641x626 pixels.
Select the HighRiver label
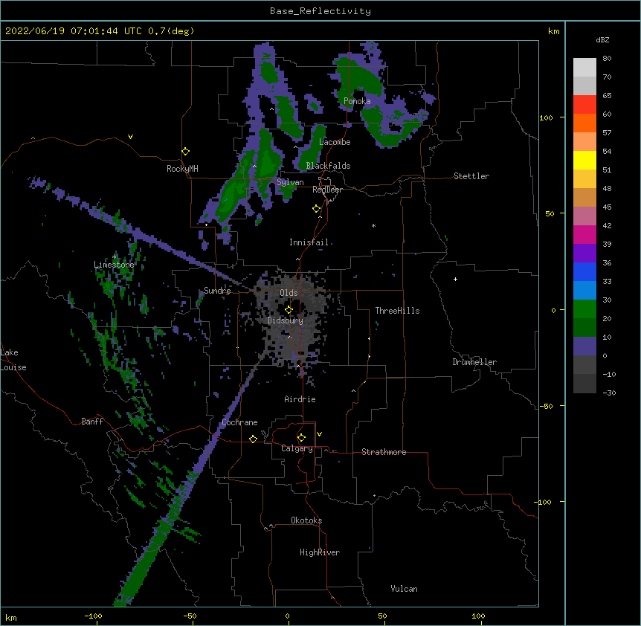click(x=320, y=552)
